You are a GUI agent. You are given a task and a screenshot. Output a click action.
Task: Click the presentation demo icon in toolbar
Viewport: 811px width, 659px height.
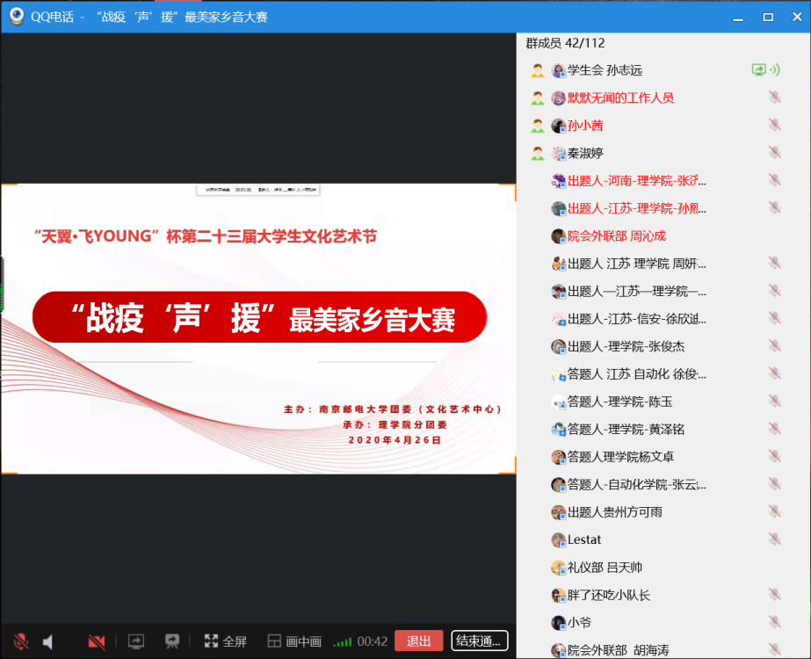point(172,641)
